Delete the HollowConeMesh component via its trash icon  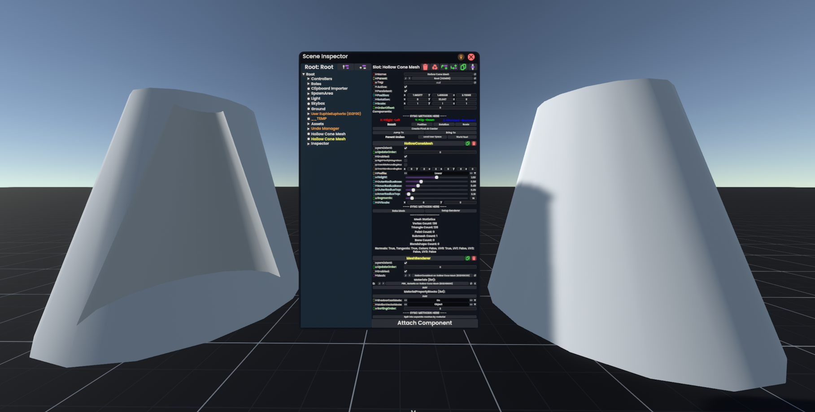(474, 144)
